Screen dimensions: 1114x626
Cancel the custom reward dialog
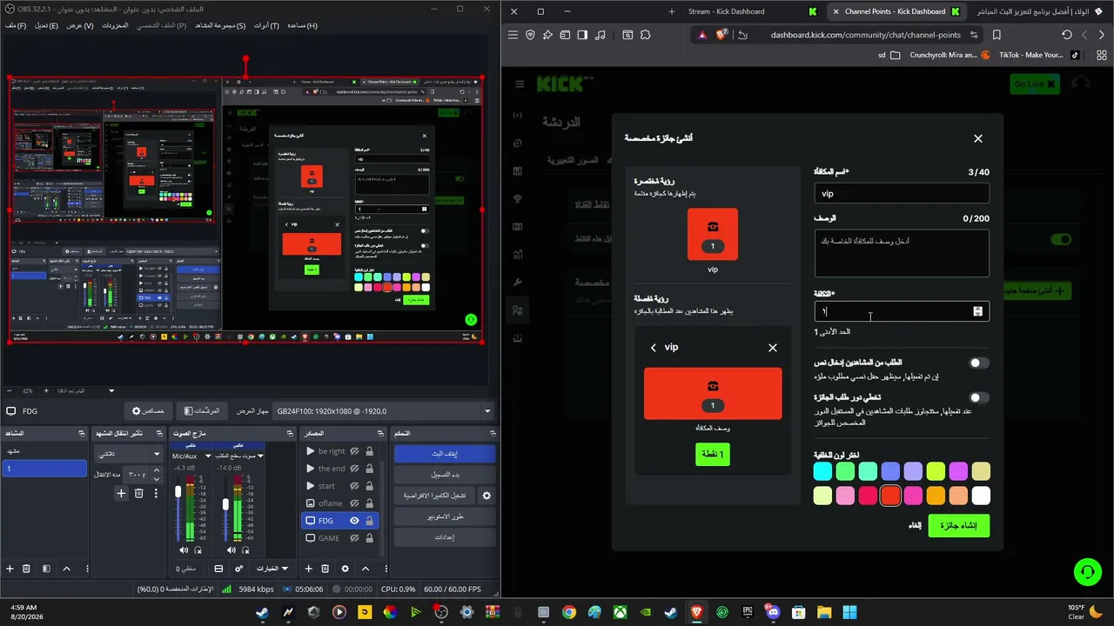[x=915, y=526]
